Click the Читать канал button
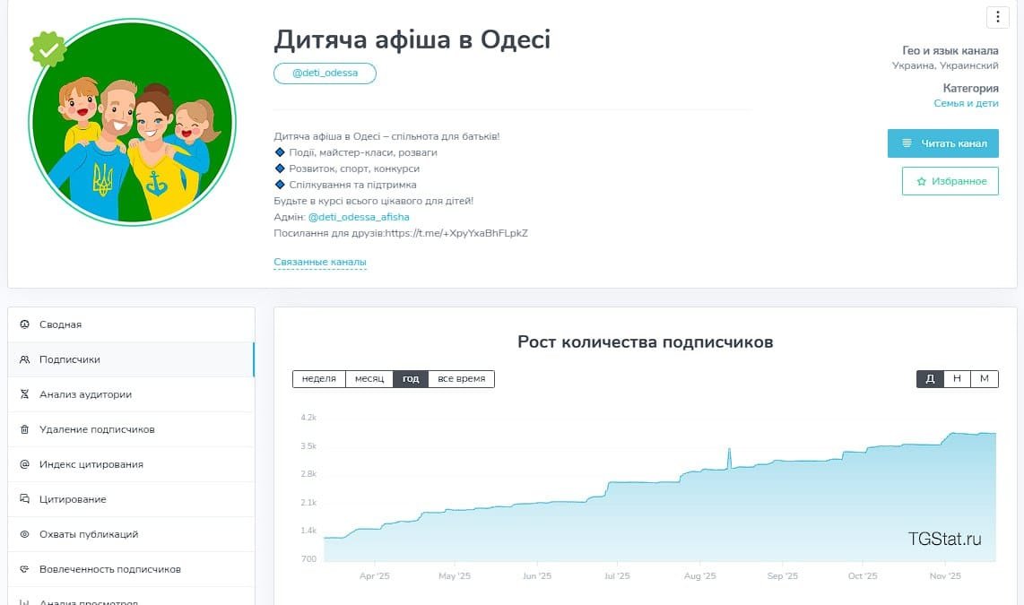This screenshot has height=605, width=1024. point(942,143)
